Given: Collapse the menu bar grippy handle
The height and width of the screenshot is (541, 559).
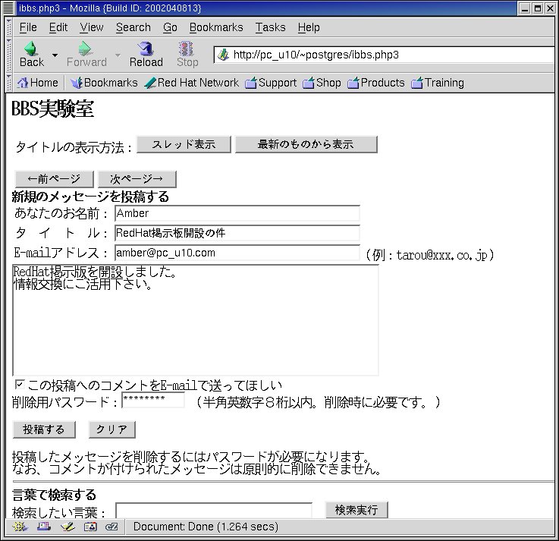Looking at the screenshot, I should coord(8,27).
